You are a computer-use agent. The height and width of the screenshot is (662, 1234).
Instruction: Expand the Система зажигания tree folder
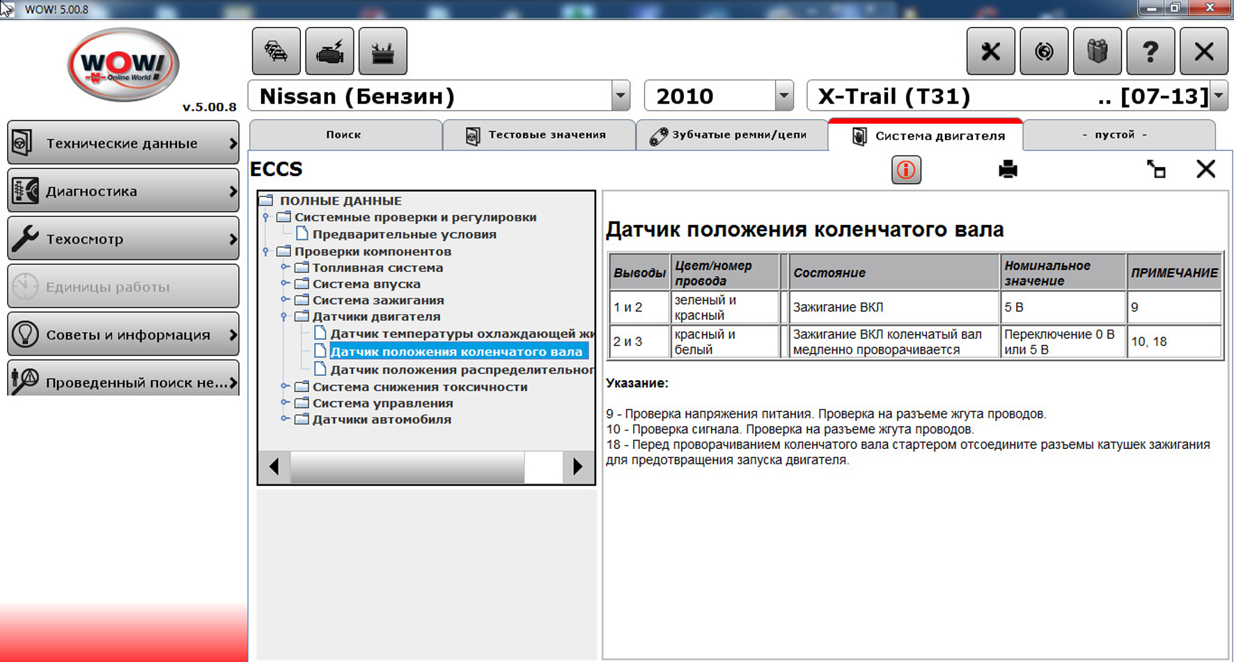285,300
